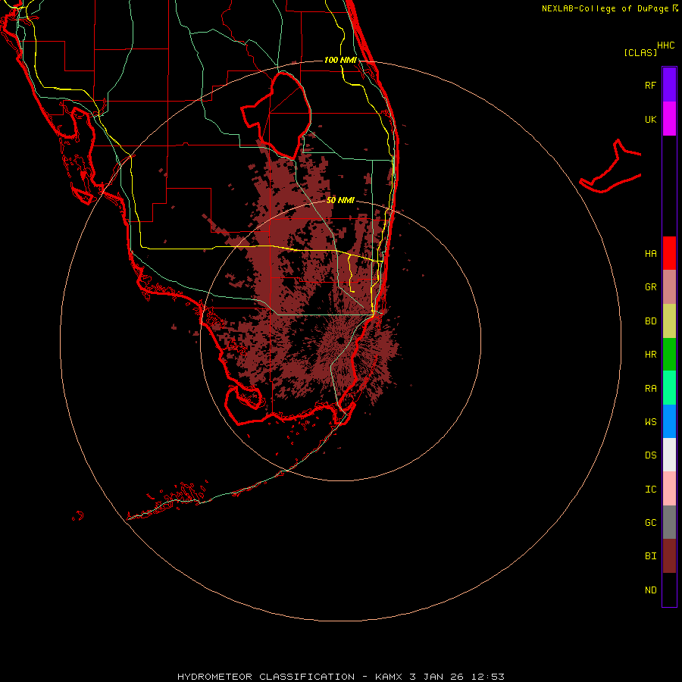682x682 pixels.
Task: Click the Lake Okeechobee outline on map
Action: point(277,115)
